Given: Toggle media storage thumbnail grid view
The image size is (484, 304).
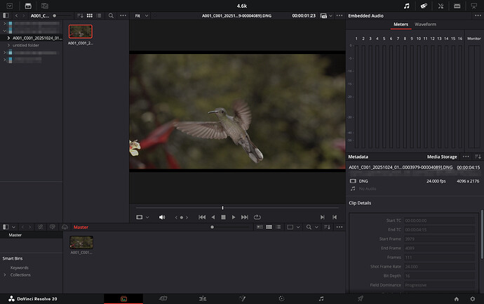Looking at the screenshot, I should (90, 15).
